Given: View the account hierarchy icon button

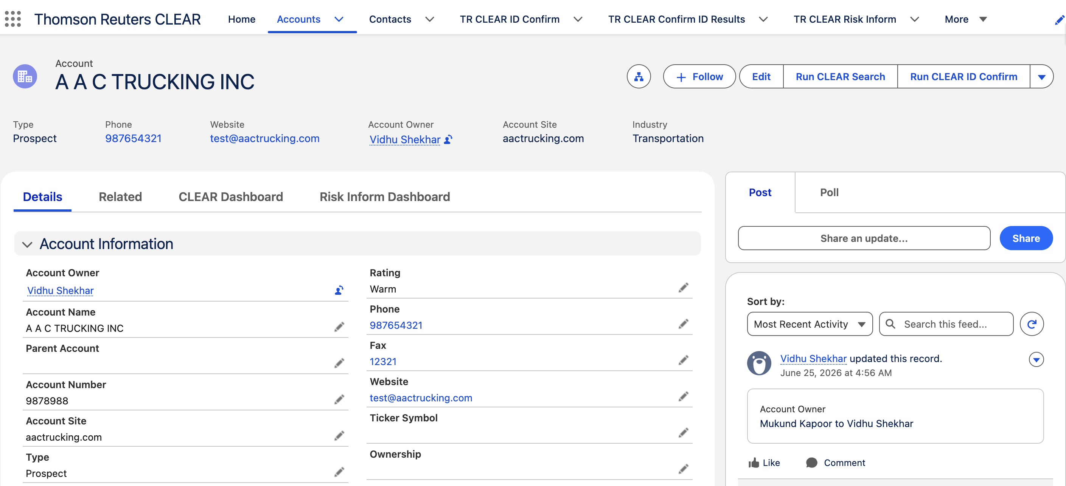Looking at the screenshot, I should click(x=639, y=76).
